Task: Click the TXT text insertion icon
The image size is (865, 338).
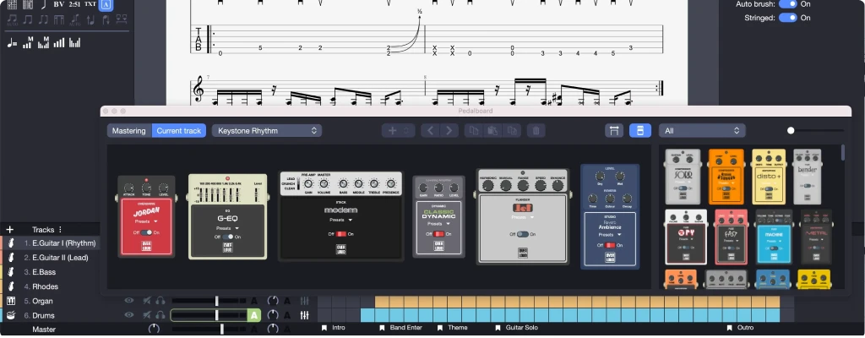Action: point(90,4)
